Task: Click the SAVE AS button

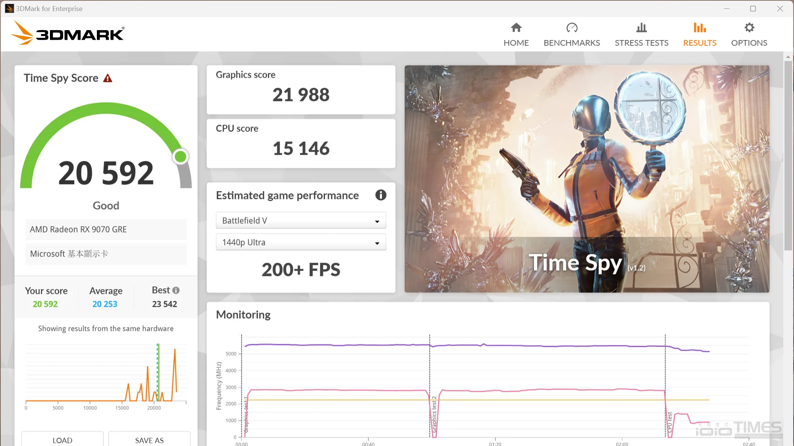Action: click(149, 440)
